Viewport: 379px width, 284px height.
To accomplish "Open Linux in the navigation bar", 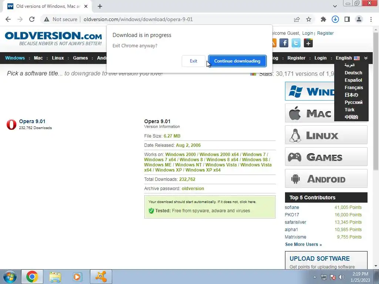I will 58,58.
